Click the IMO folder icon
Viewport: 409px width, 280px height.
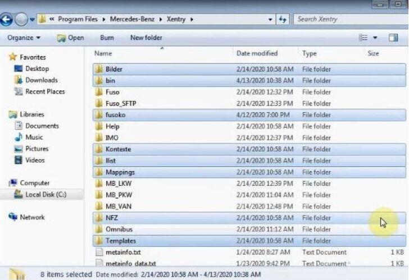(x=99, y=138)
